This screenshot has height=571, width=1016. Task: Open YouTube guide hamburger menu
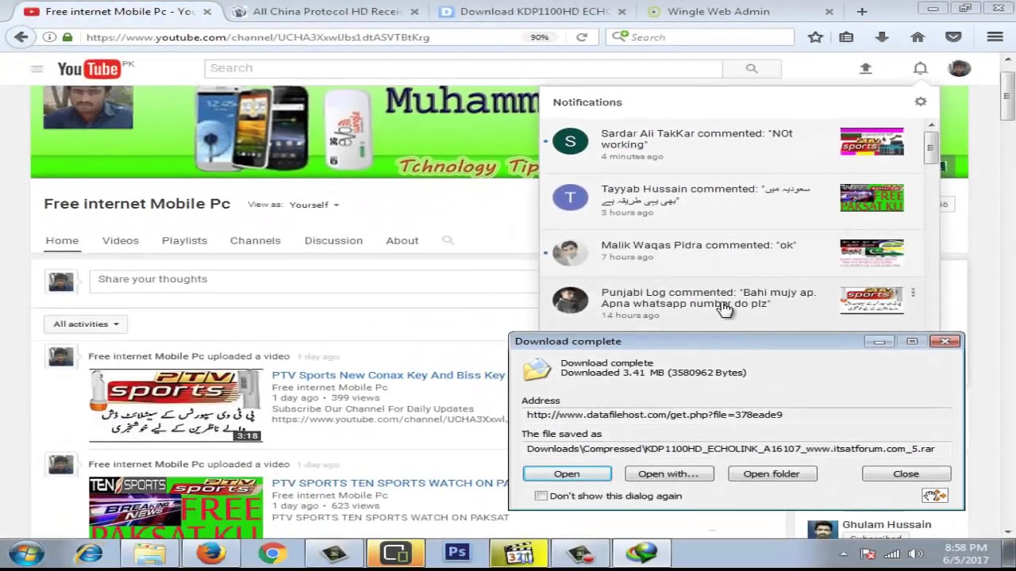pos(37,69)
